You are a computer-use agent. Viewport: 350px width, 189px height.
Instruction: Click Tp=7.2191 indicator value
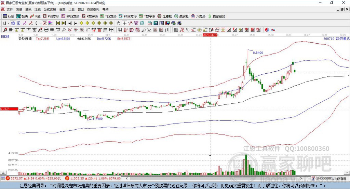(x=43, y=39)
